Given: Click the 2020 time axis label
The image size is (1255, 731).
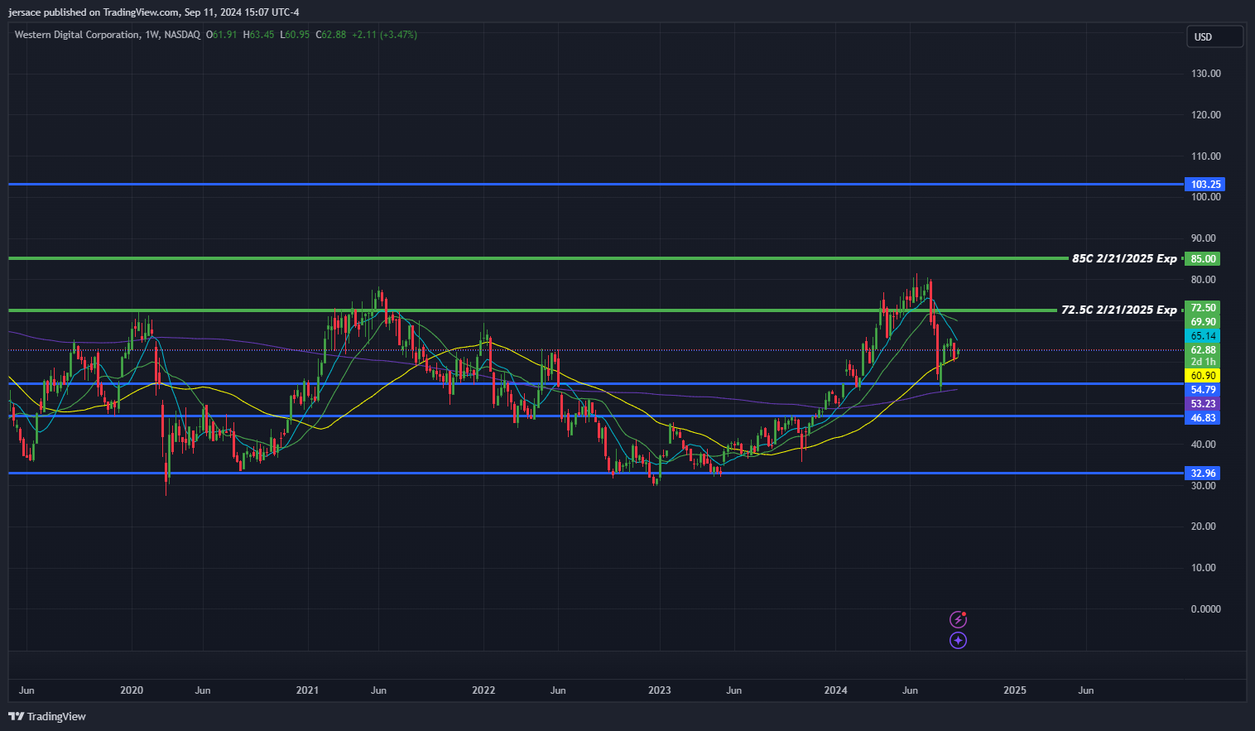Looking at the screenshot, I should (132, 690).
